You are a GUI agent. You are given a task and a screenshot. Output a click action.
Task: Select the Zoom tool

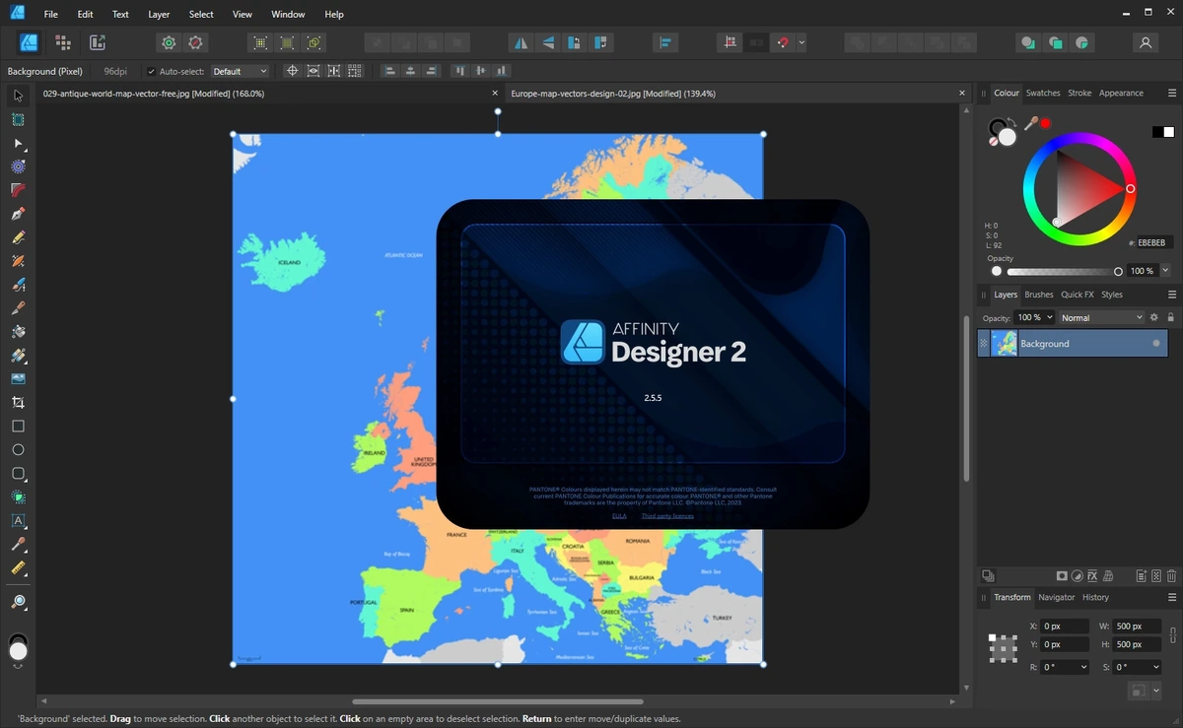point(18,601)
